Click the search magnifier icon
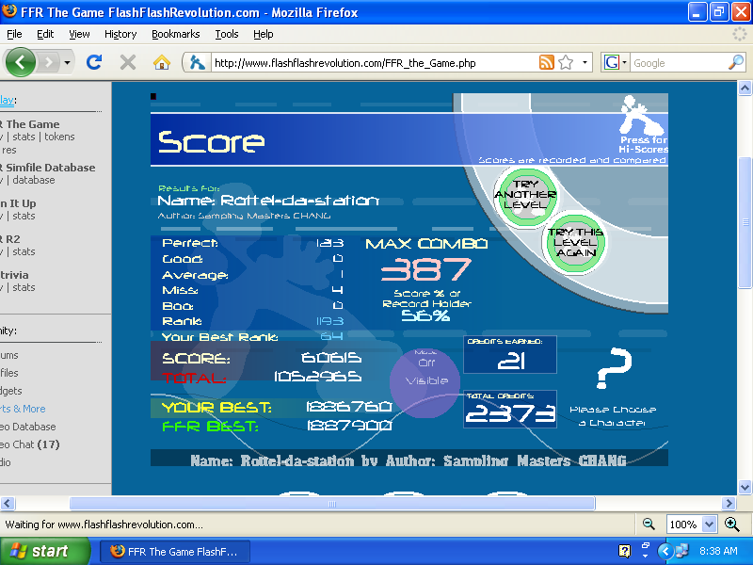Viewport: 753px width, 565px height. click(736, 62)
